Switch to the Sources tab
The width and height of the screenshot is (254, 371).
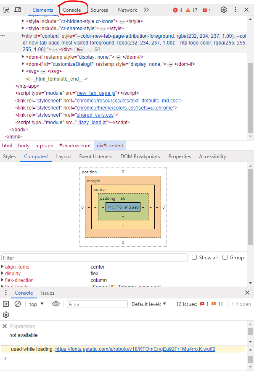coord(99,10)
